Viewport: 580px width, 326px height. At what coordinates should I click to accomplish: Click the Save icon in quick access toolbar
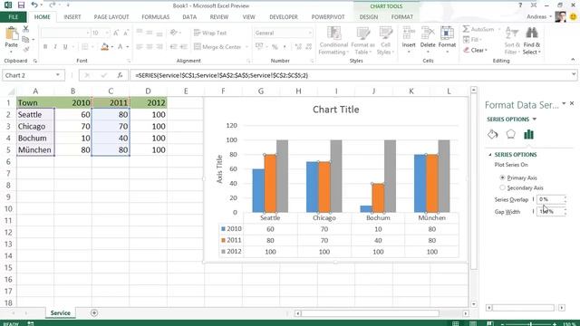click(21, 5)
